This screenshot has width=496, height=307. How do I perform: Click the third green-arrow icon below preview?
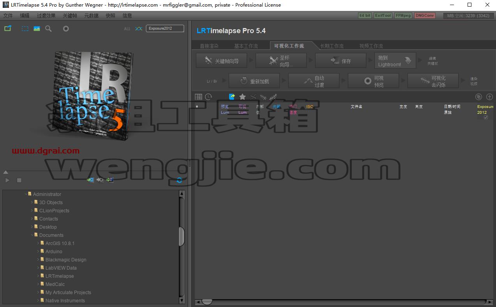(110, 180)
